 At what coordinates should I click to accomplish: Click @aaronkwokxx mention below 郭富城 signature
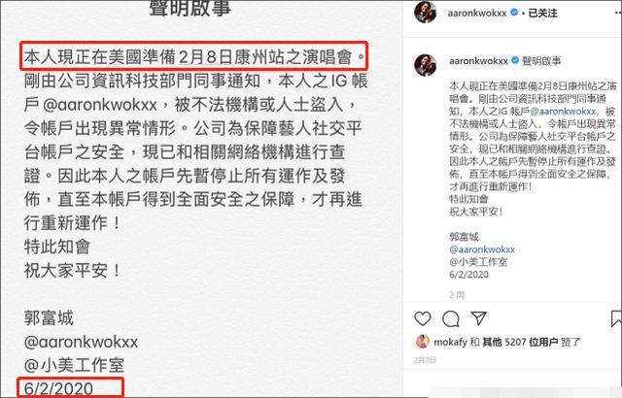click(x=482, y=249)
